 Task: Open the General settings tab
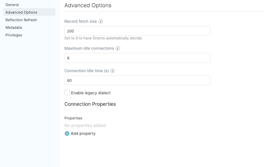tap(12, 5)
